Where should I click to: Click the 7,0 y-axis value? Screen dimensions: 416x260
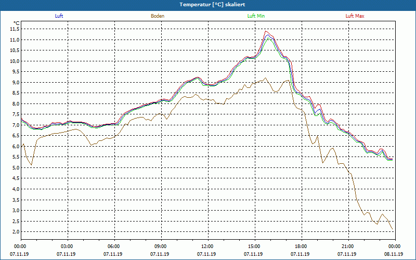click(16, 125)
